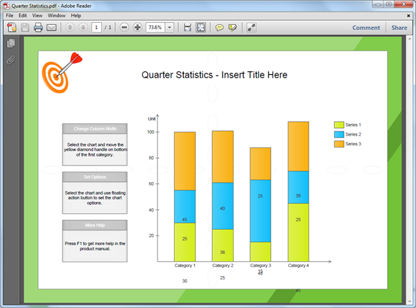This screenshot has width=416, height=308.
Task: Open the View menu
Action: [x=37, y=15]
